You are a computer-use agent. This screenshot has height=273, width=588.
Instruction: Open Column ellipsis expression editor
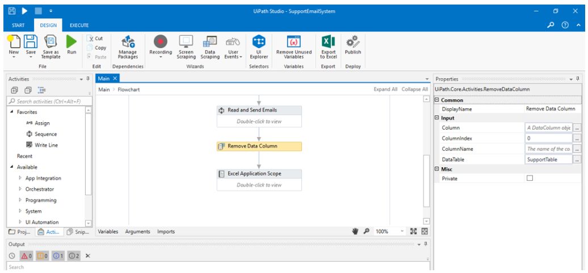coord(577,128)
